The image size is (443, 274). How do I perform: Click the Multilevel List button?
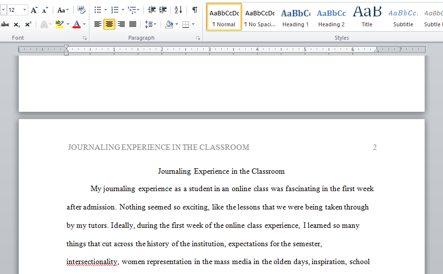pyautogui.click(x=133, y=10)
